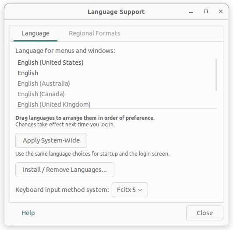Click the Language Support title bar
This screenshot has width=233, height=230.
116,12
